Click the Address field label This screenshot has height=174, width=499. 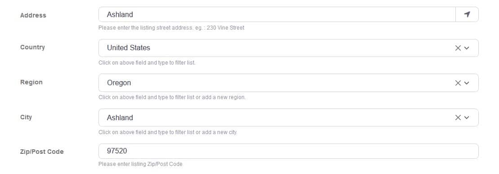click(33, 15)
